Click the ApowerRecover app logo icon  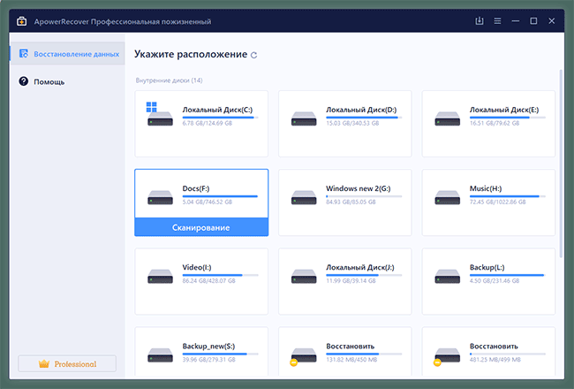(x=21, y=21)
